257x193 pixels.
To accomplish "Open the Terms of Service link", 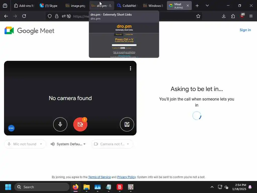I will pos(99,177).
